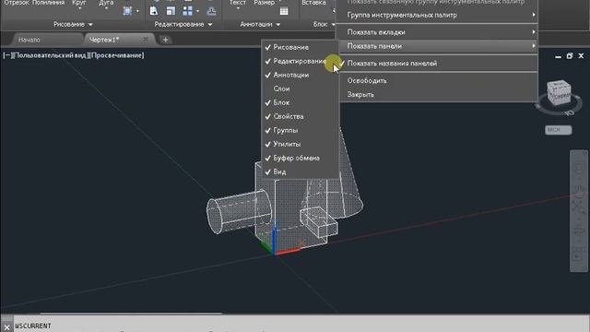Open the [-] viewport controls menu
The height and width of the screenshot is (332, 590).
click(x=6, y=55)
